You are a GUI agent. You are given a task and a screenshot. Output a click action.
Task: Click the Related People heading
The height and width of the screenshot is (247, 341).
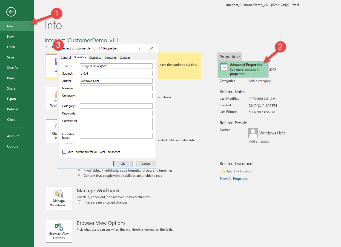[233, 123]
